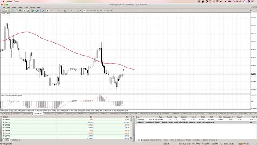Image resolution: width=257 pixels, height=145 pixels.
Task: Open the File menu
Action: point(4,8)
